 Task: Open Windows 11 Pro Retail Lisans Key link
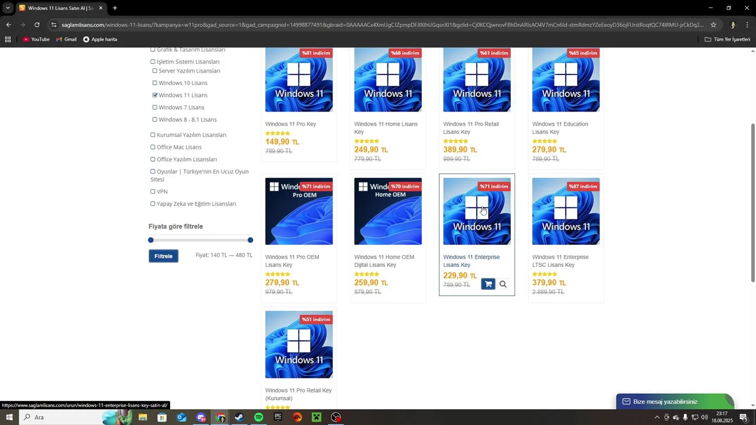pyautogui.click(x=471, y=128)
